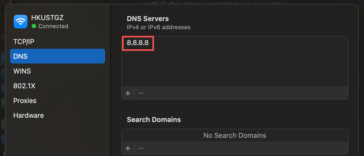Screen dimensions: 364x156
Task: Click the HKUSTGZ network name
Action: (x=47, y=17)
